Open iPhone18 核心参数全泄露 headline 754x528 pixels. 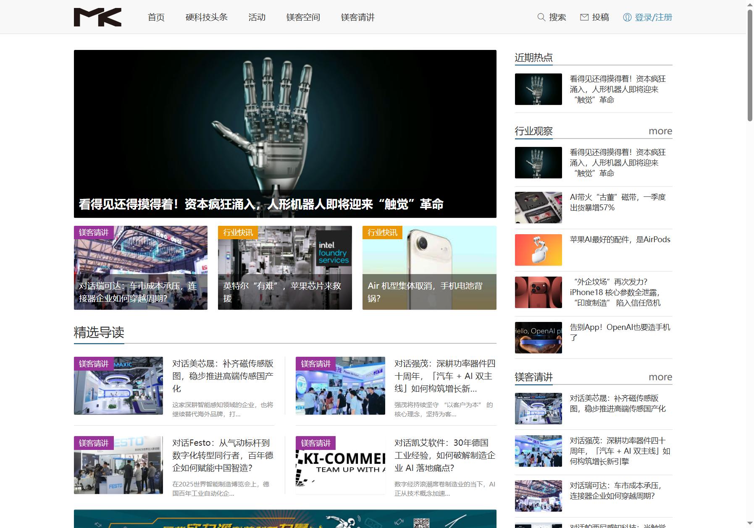tap(615, 292)
